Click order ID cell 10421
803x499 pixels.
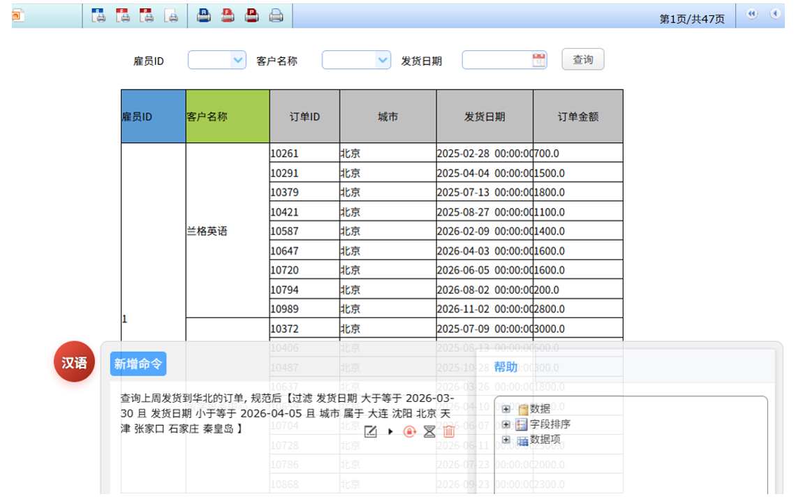tap(304, 212)
